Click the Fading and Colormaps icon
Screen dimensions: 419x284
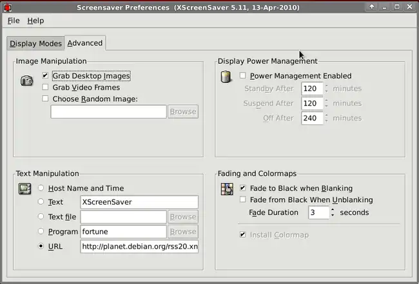click(x=226, y=189)
